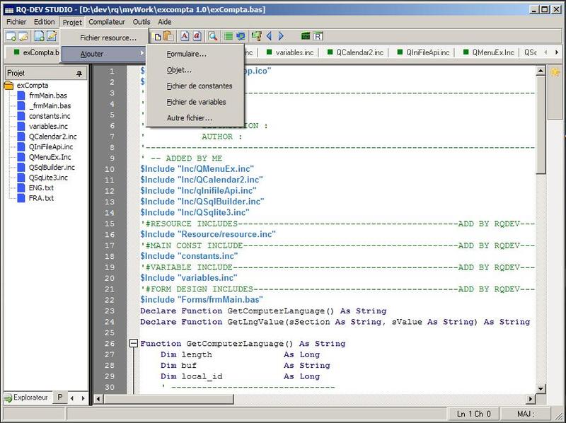566x423 pixels.
Task: Click the left arrow beside the P tab
Action: [72, 398]
